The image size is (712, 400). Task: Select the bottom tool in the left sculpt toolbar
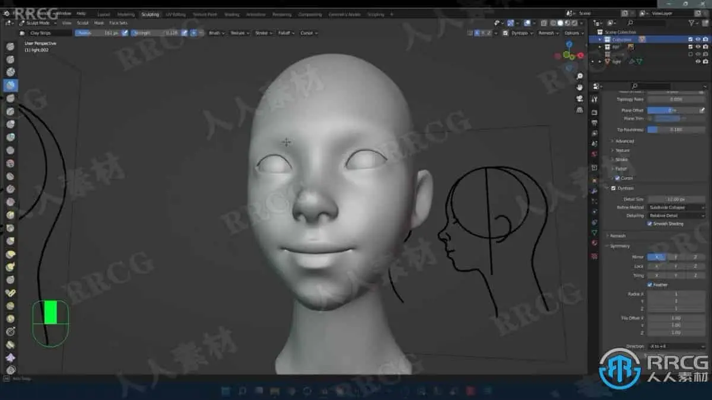click(10, 371)
